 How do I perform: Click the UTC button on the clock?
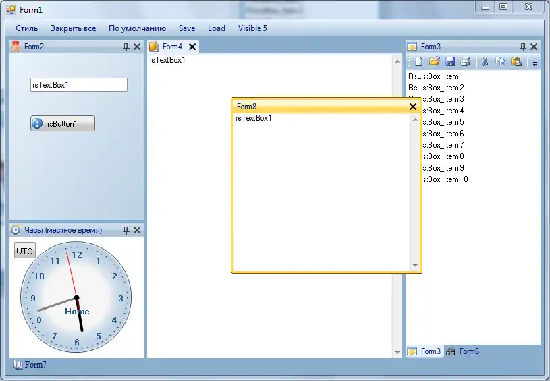tap(24, 251)
